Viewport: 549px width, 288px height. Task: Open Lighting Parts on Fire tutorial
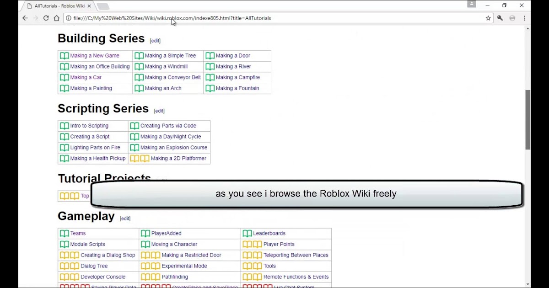[x=95, y=148]
